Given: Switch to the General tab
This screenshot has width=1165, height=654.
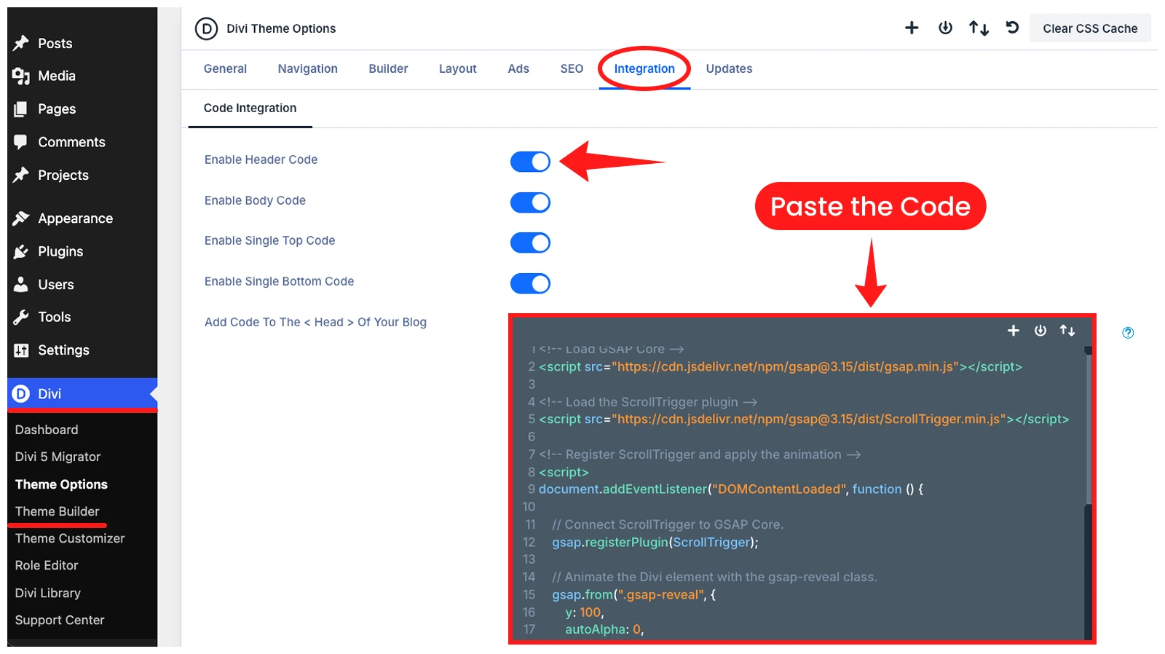Looking at the screenshot, I should (x=225, y=68).
